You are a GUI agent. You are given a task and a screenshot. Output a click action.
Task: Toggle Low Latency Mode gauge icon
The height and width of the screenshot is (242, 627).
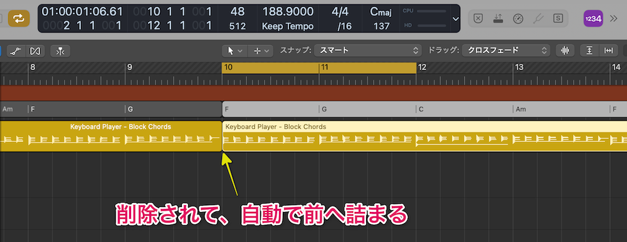coord(519,18)
